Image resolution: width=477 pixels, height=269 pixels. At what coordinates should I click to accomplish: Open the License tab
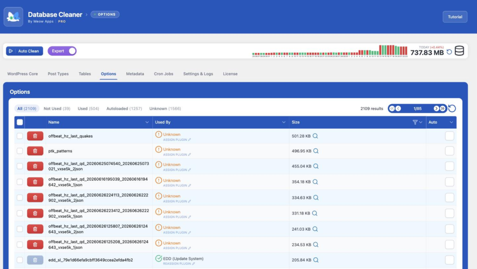(230, 74)
